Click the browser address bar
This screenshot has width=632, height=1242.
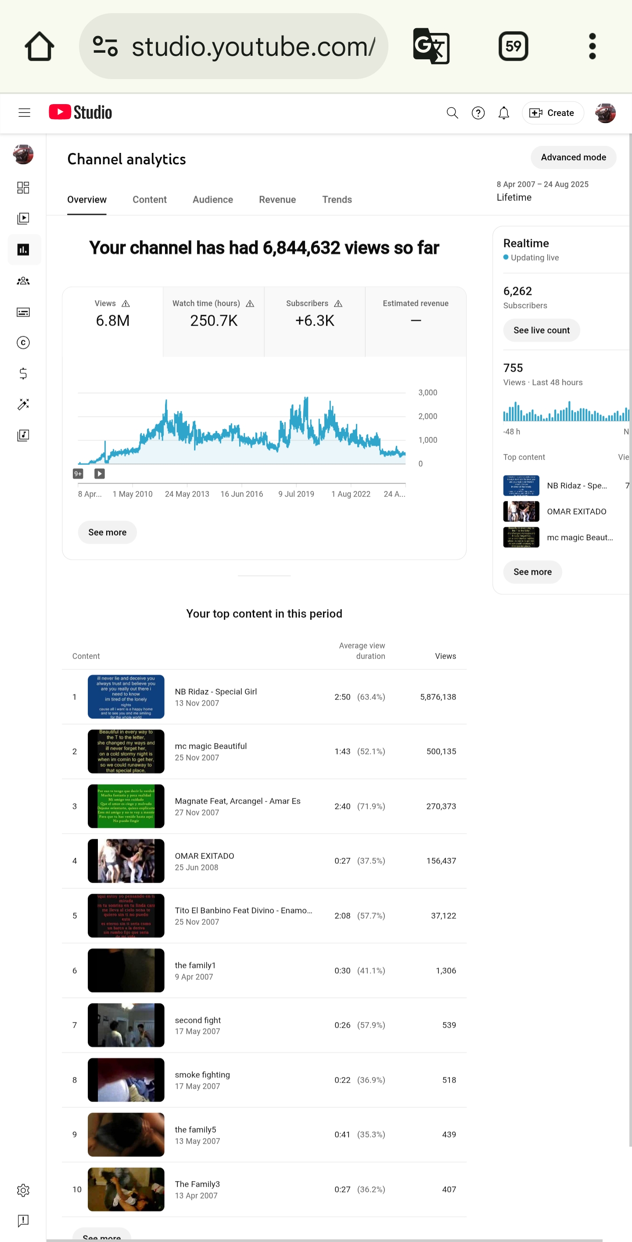coord(233,46)
